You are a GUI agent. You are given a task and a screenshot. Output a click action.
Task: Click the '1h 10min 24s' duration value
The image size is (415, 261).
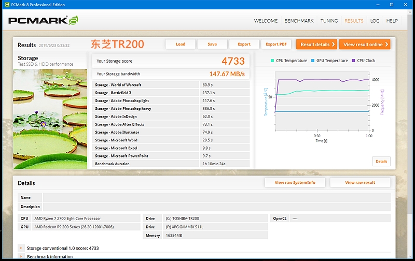click(x=214, y=164)
